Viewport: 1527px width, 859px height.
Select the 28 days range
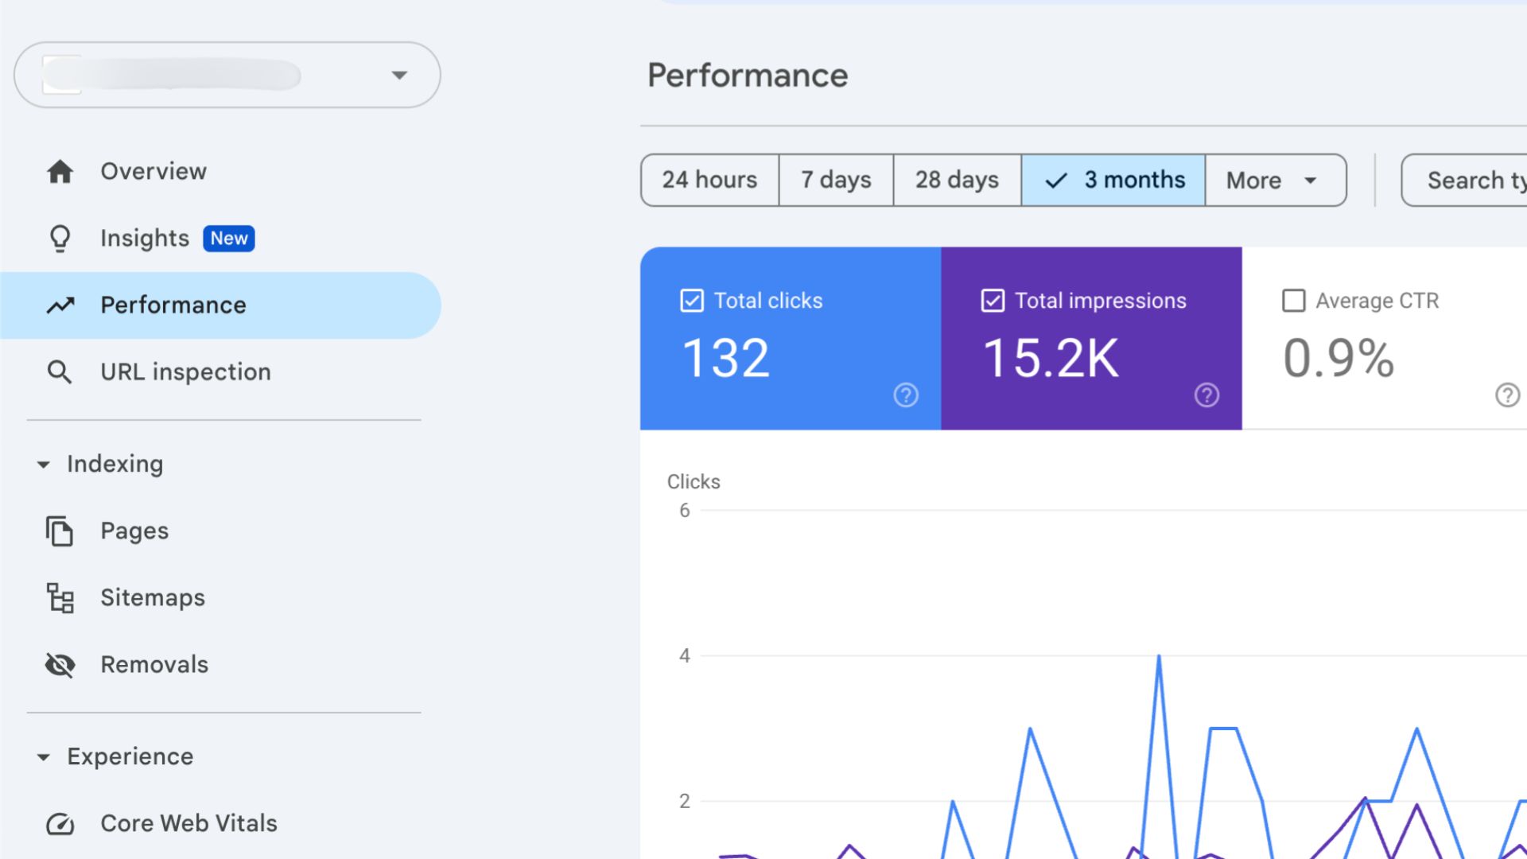(x=957, y=180)
